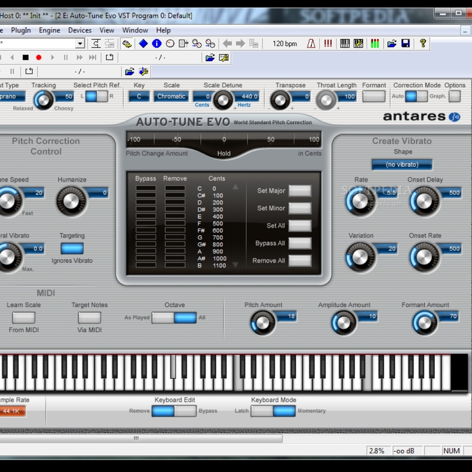Open the Help menu
Image resolution: width=472 pixels, height=472 pixels.
coord(163,30)
